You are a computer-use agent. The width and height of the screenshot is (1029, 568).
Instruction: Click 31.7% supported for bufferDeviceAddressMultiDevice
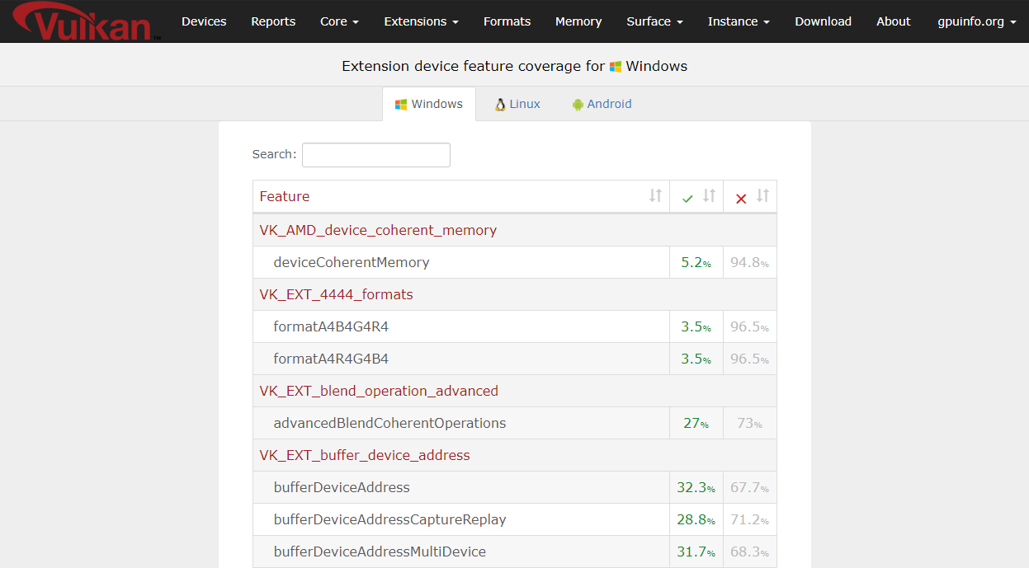696,552
